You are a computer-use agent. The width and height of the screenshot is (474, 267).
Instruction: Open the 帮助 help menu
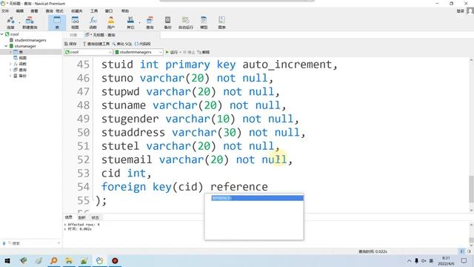pos(125,11)
